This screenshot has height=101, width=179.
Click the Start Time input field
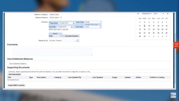click(x=93, y=22)
